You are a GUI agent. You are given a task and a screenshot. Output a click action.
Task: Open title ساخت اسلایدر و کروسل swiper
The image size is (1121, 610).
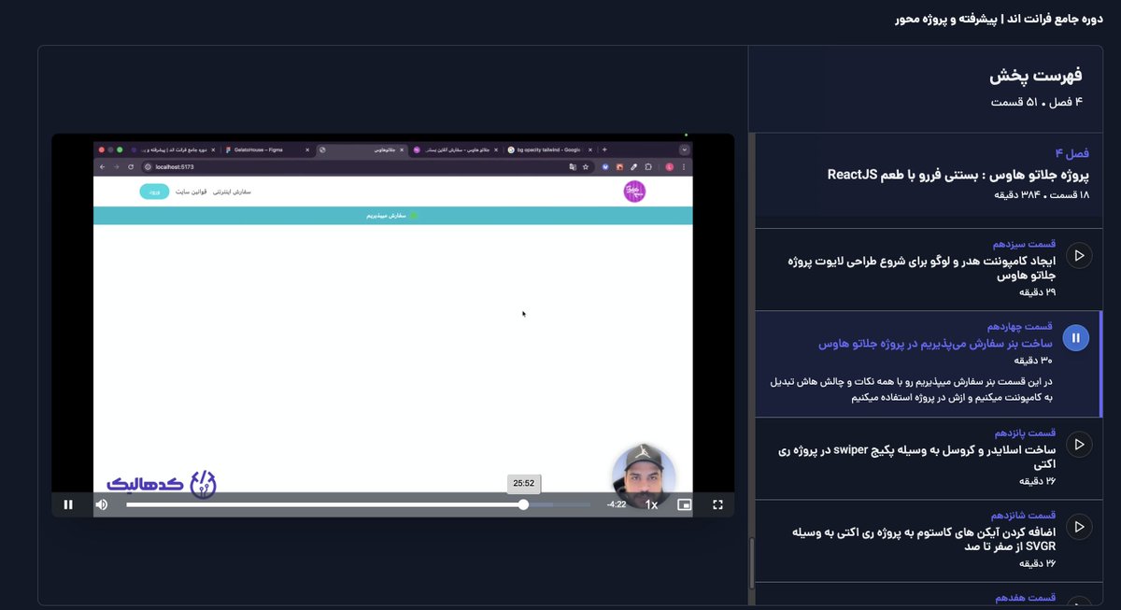pyautogui.click(x=917, y=458)
